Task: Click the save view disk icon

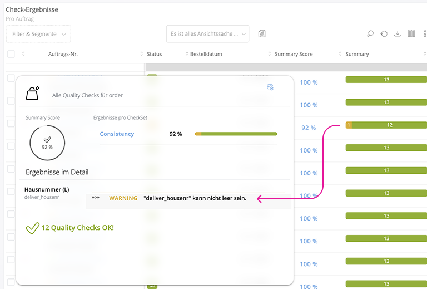Action: point(262,34)
